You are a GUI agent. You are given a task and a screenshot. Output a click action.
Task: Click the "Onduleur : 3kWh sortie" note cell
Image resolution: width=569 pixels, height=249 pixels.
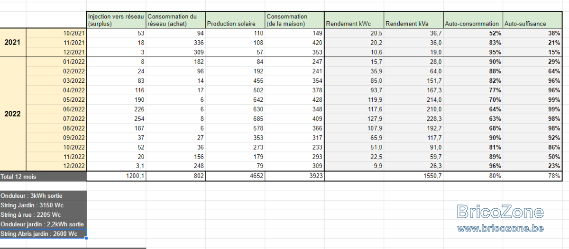click(43, 196)
